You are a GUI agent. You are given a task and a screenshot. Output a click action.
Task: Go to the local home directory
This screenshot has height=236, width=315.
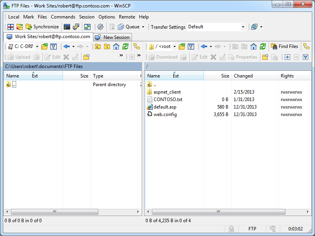[116, 46]
